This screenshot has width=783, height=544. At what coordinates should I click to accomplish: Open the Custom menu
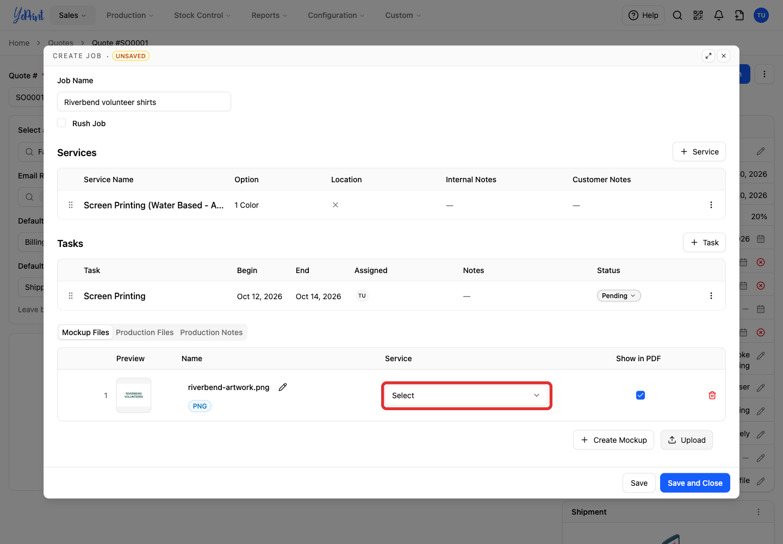click(x=403, y=15)
